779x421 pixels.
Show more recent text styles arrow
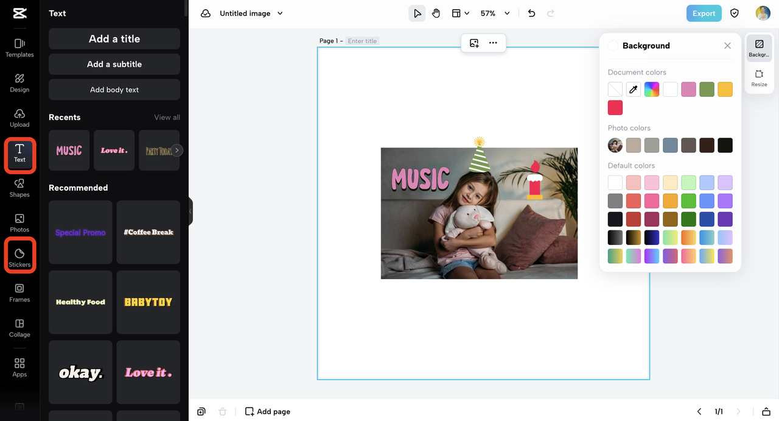(x=176, y=150)
